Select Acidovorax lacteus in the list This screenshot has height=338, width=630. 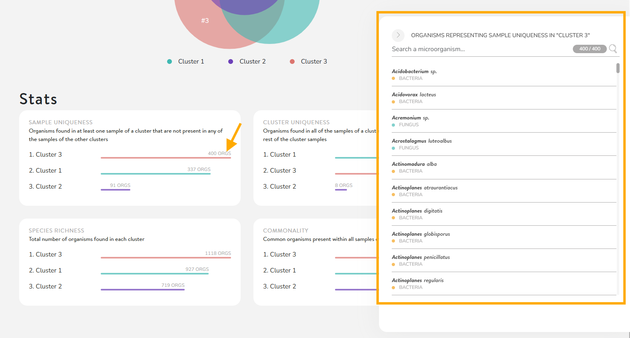414,95
